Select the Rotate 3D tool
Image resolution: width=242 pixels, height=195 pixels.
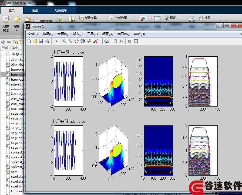tap(83, 41)
